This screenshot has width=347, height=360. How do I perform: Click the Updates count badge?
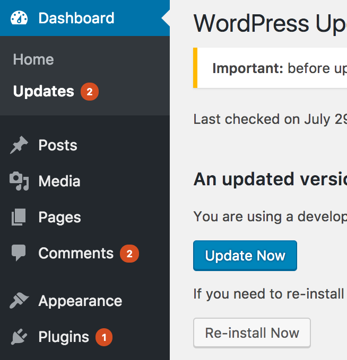point(90,92)
